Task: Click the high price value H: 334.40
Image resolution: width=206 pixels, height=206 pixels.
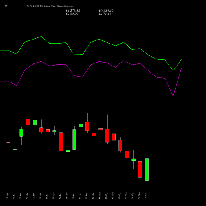Action: click(x=106, y=11)
